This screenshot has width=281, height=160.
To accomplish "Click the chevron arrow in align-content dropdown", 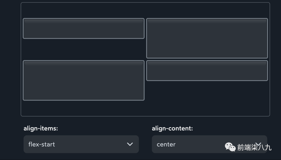I will click(258, 144).
